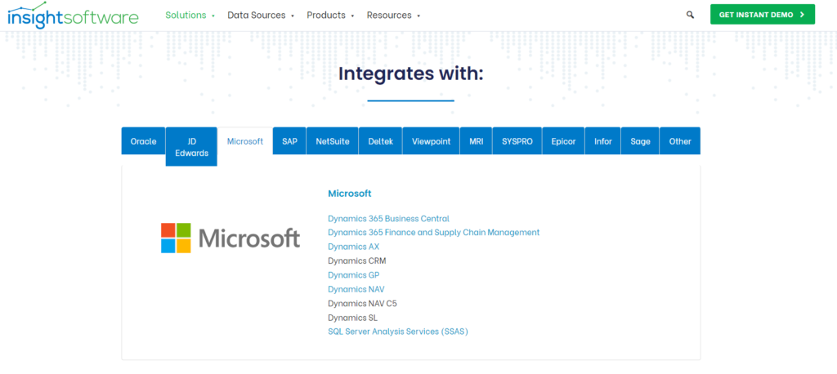837x374 pixels.
Task: Open Dynamics 365 Business Central link
Action: (x=388, y=219)
